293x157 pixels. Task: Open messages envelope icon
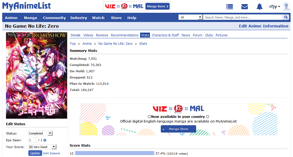pos(244,7)
